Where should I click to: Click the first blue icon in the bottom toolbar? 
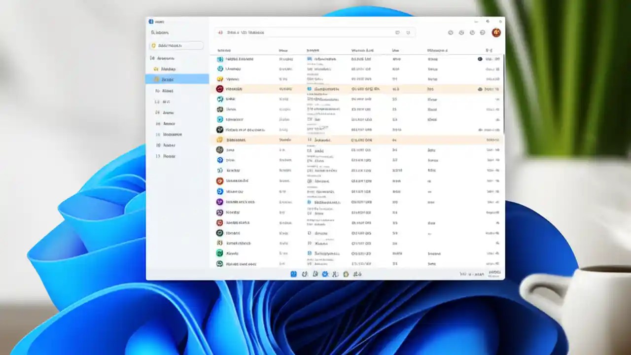tap(293, 274)
